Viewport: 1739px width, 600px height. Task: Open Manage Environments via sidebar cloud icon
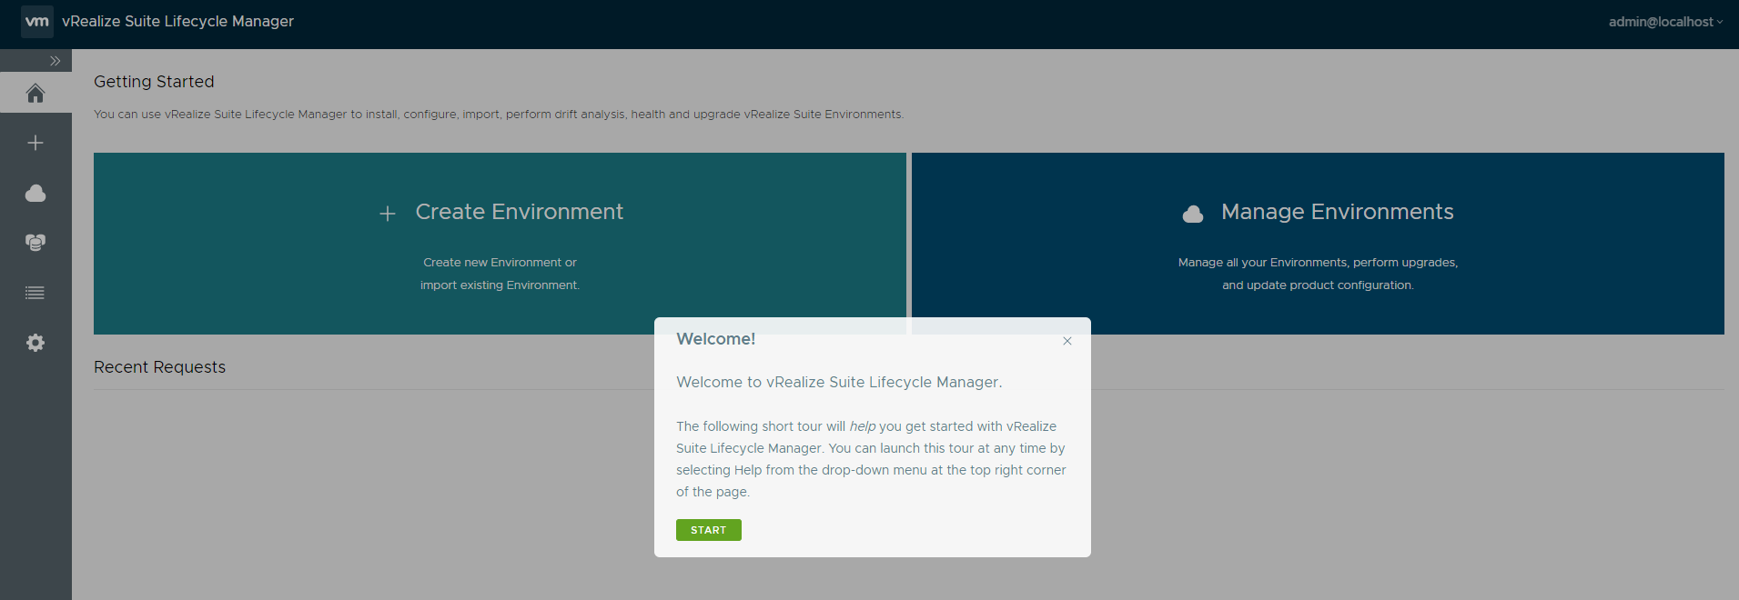[35, 193]
